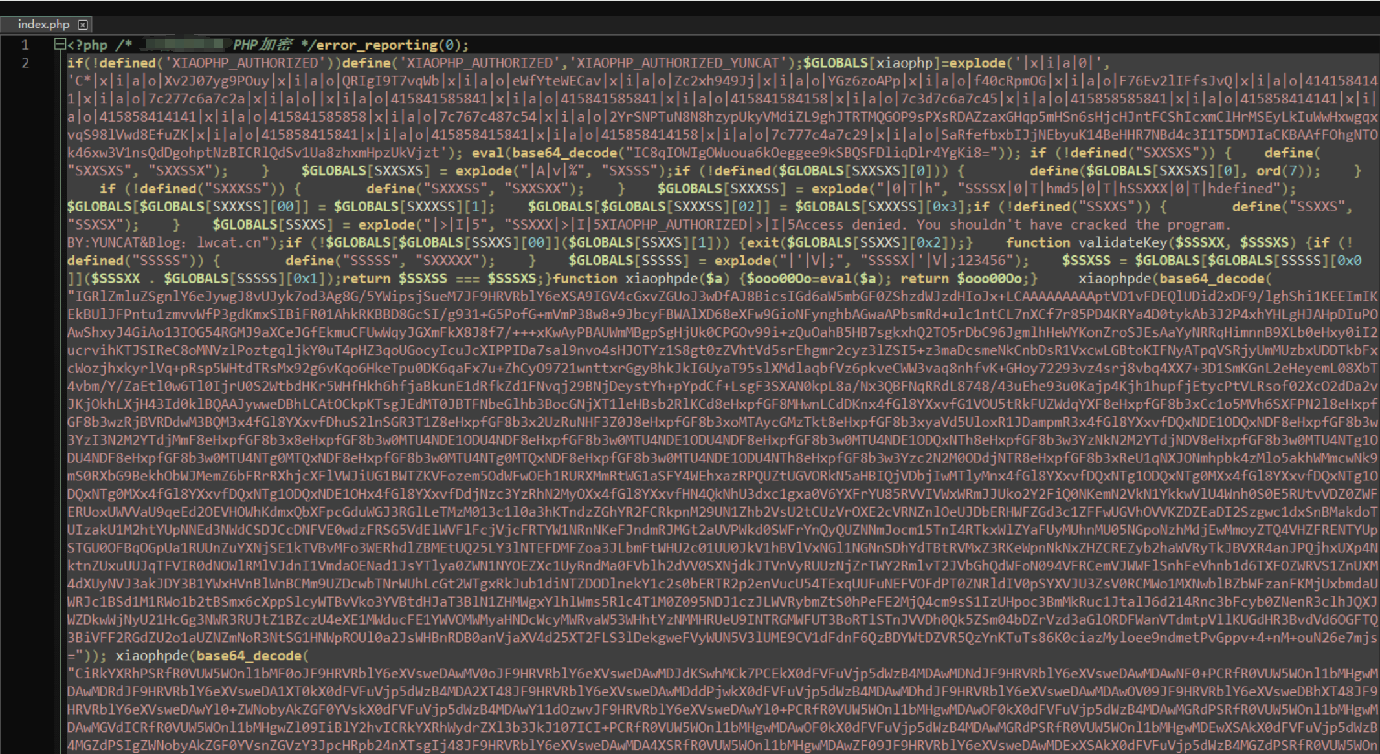Click the $GLOBALS[xiaophp] variable
This screenshot has width=1380, height=754.
(x=872, y=63)
